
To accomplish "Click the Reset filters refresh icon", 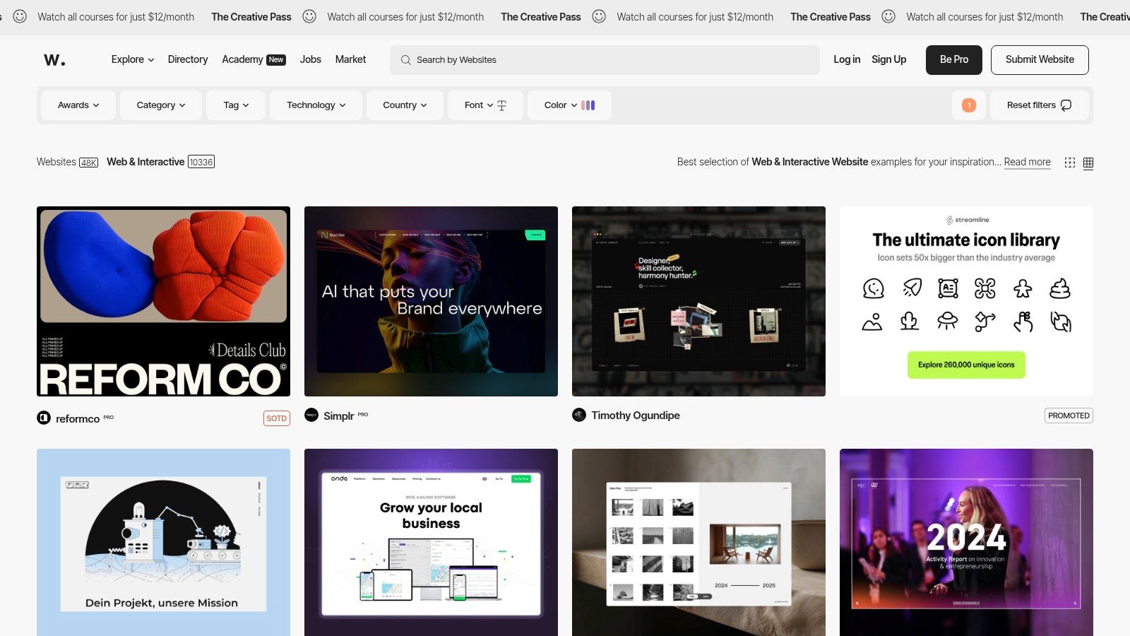I will [1066, 105].
